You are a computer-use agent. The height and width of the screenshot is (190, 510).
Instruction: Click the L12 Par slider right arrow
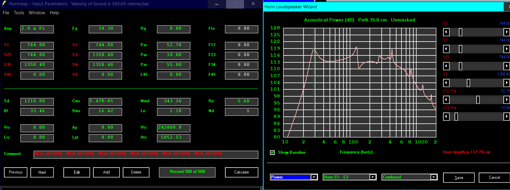(x=506, y=100)
